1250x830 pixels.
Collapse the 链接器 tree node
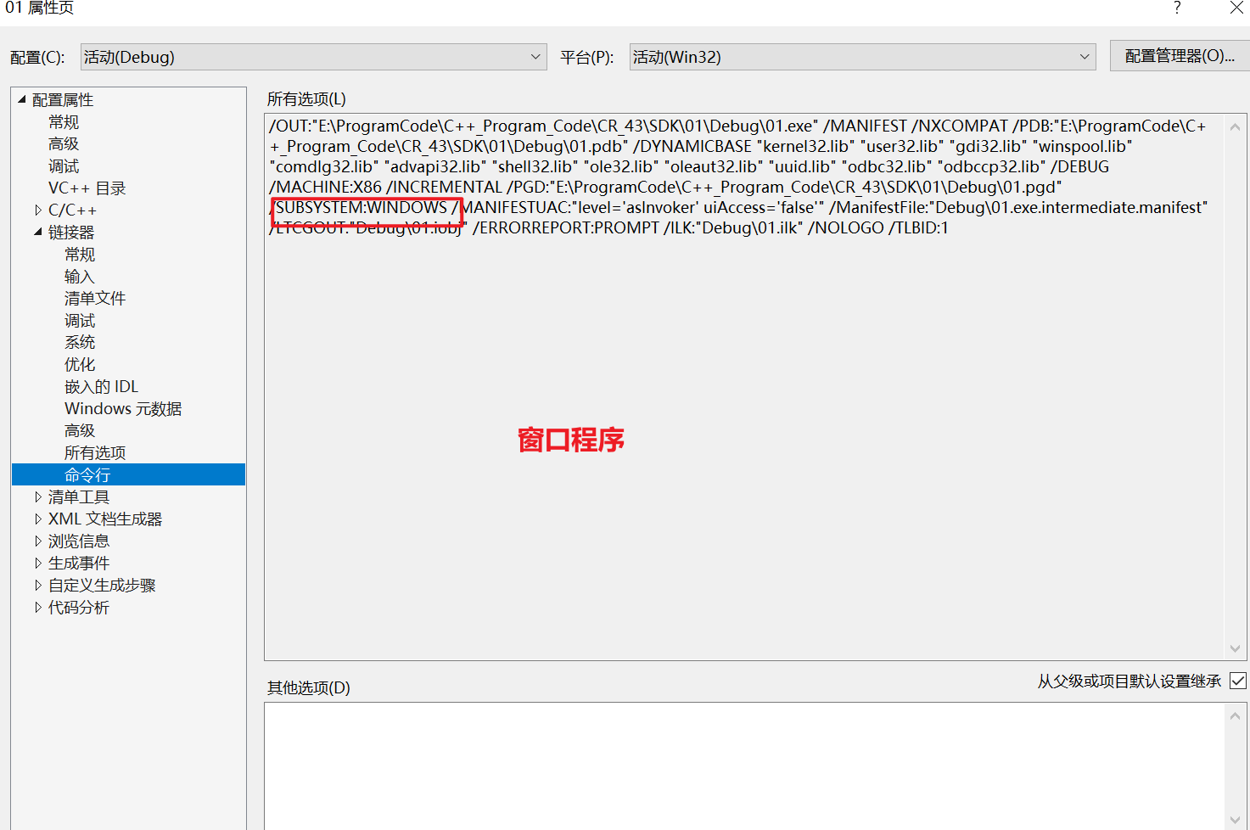[x=37, y=231]
